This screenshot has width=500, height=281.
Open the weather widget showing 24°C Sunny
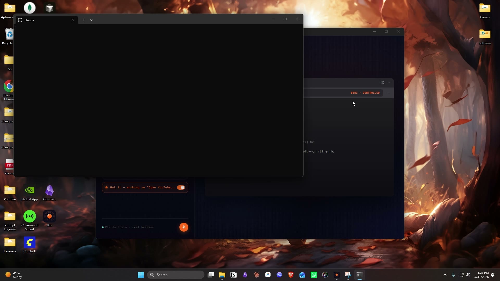(14, 275)
